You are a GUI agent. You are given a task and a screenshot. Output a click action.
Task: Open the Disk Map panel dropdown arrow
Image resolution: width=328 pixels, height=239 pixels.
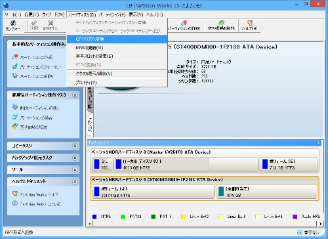[x=318, y=143]
